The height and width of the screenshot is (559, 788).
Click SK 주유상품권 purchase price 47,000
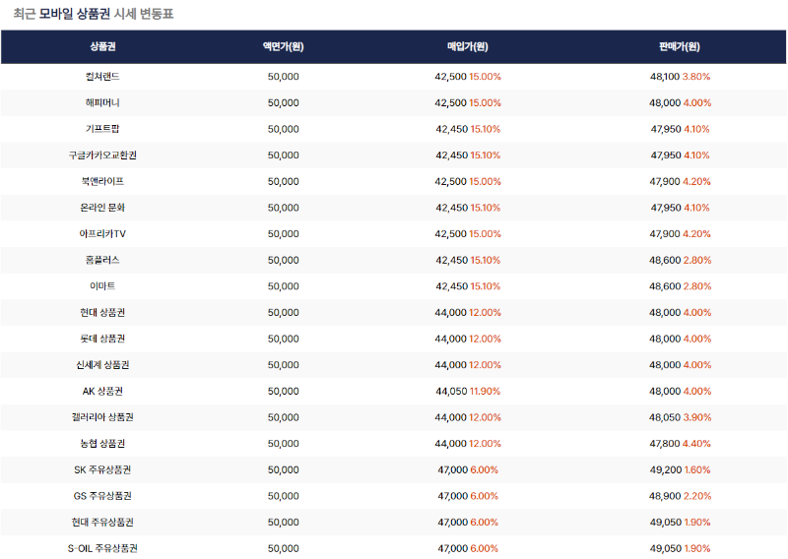[x=453, y=469]
